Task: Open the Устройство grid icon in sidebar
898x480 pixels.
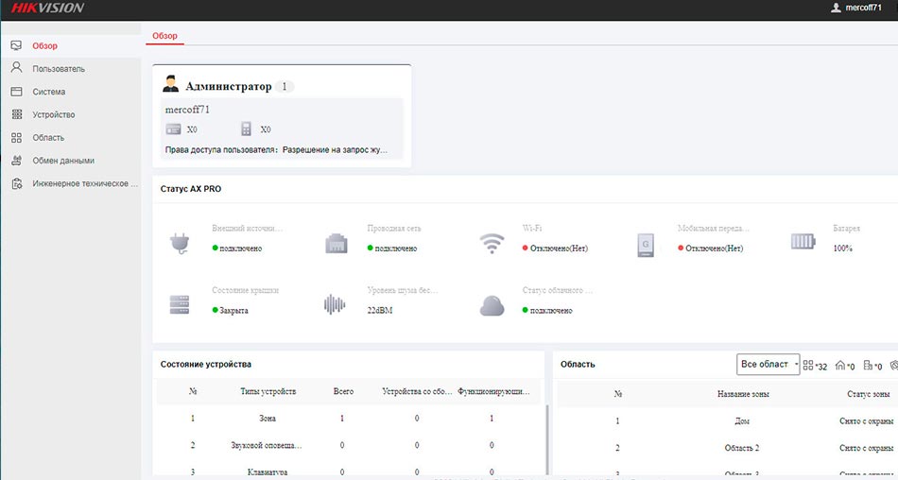Action: (x=17, y=114)
